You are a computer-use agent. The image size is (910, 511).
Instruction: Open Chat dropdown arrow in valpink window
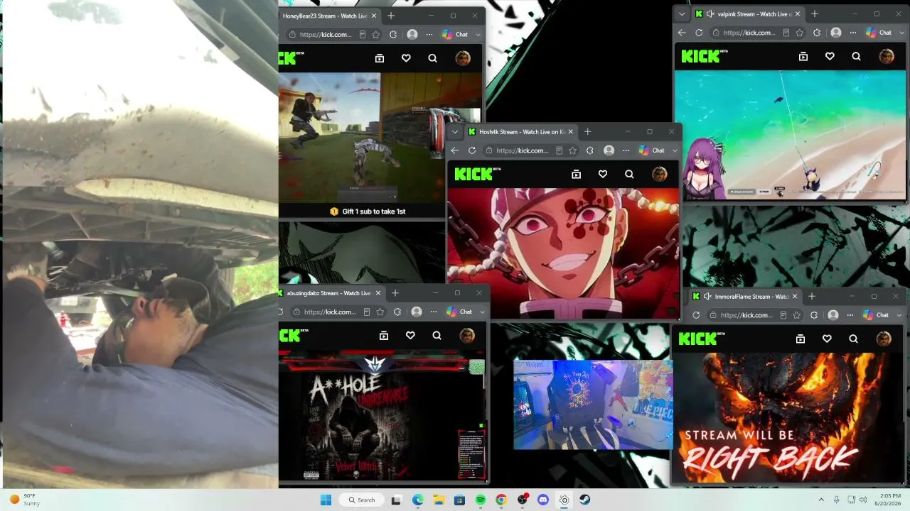(x=901, y=33)
